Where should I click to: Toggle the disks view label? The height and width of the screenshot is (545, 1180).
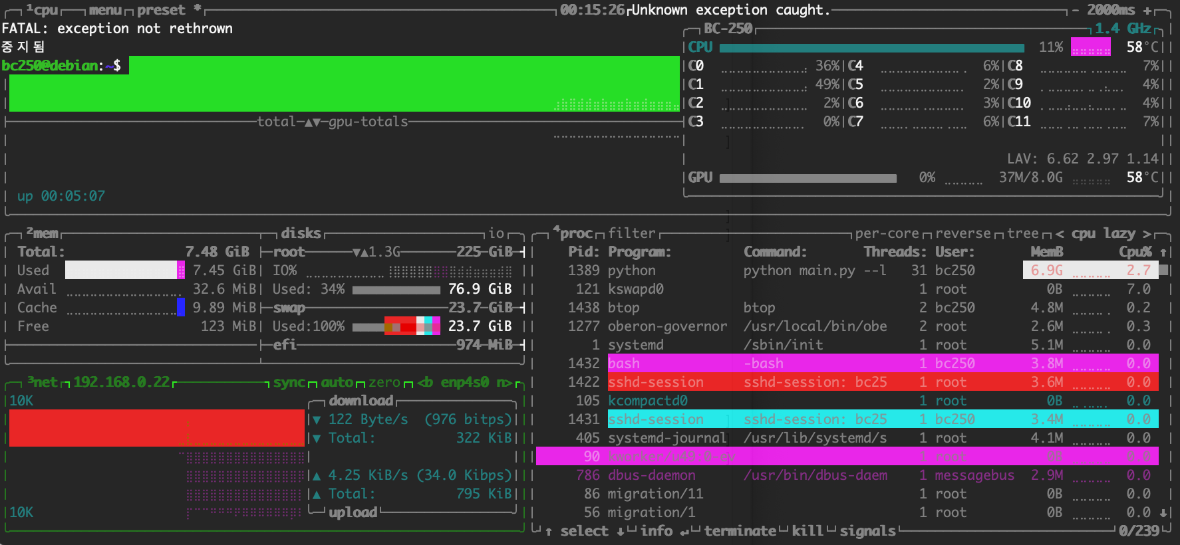[301, 233]
